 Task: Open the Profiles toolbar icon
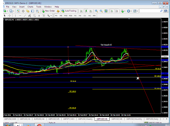tap(11, 11)
